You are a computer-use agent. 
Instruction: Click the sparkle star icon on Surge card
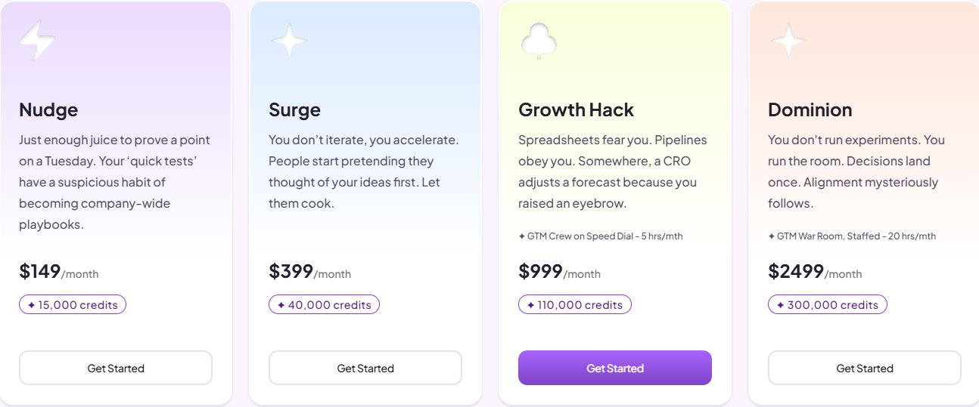click(x=289, y=41)
